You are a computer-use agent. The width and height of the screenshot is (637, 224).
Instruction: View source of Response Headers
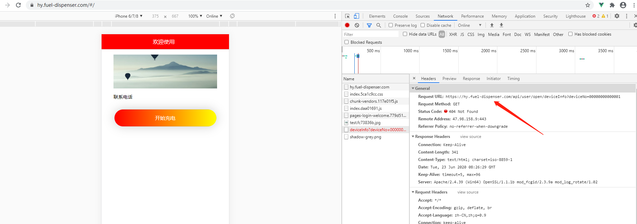(471, 137)
